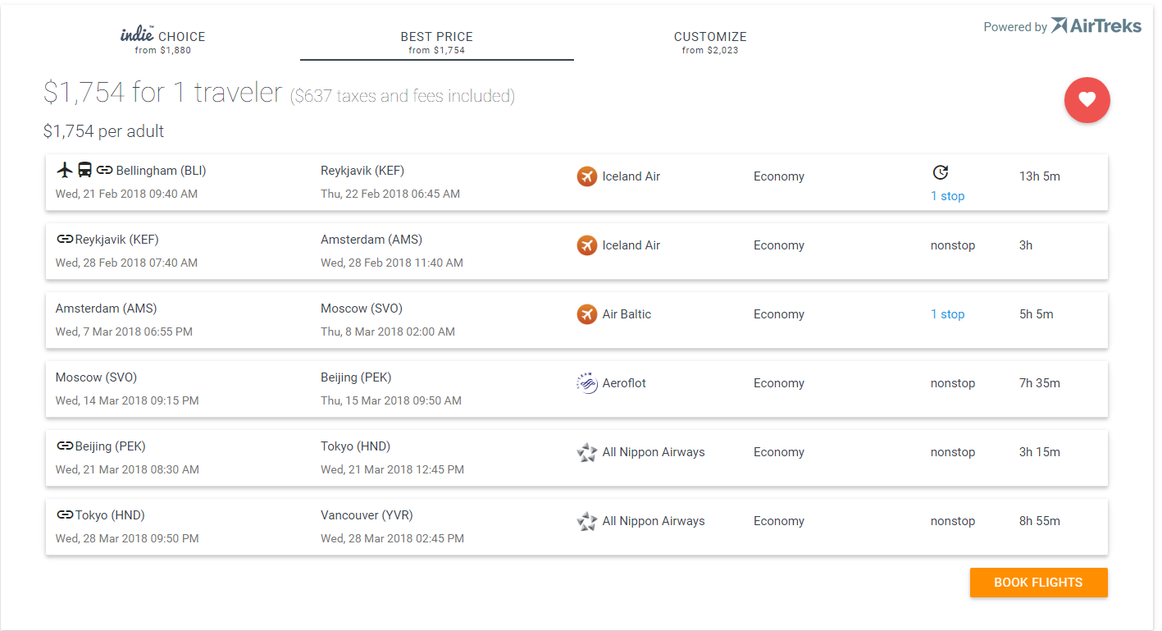
Task: Open the Customize tab
Action: tap(710, 42)
